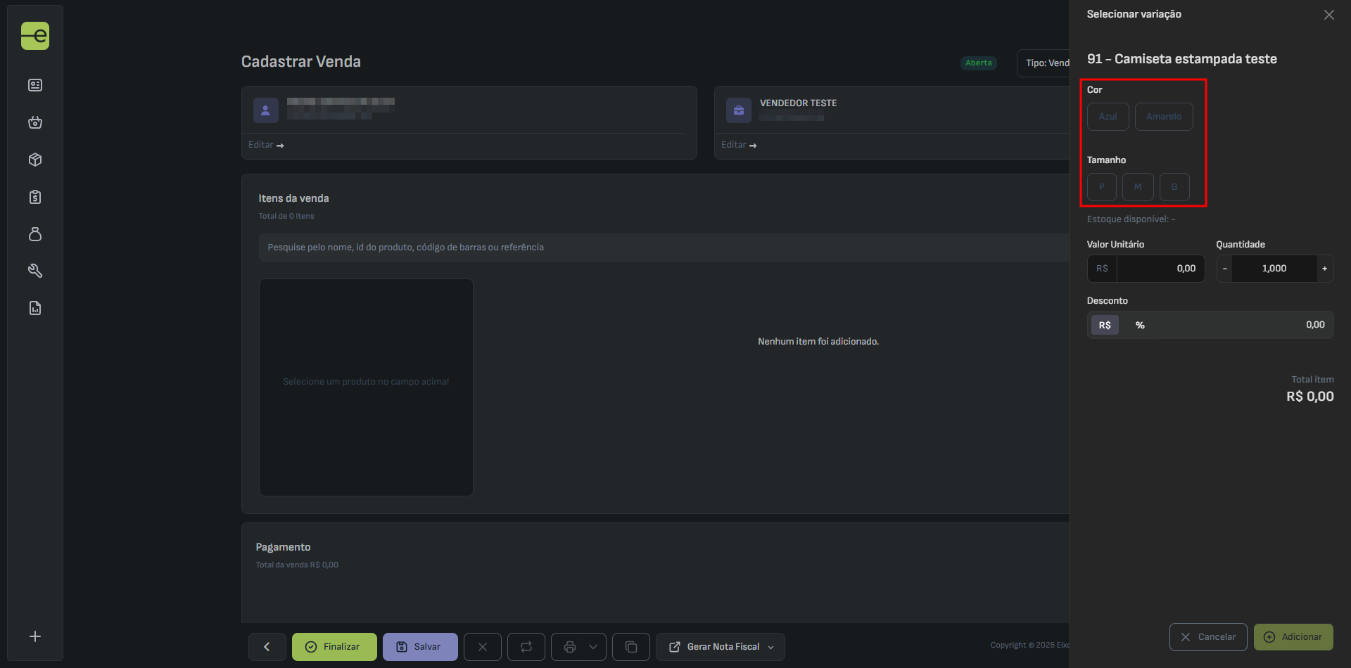
Task: Select the Amarelo color variation
Action: point(1164,117)
